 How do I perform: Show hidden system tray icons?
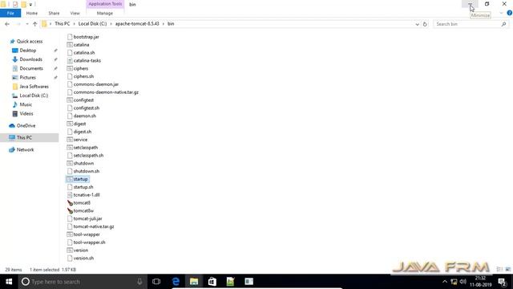coord(445,282)
